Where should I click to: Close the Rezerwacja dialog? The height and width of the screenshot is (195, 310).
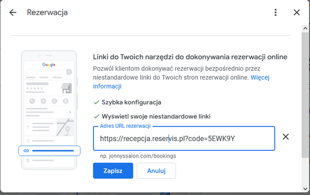[297, 12]
